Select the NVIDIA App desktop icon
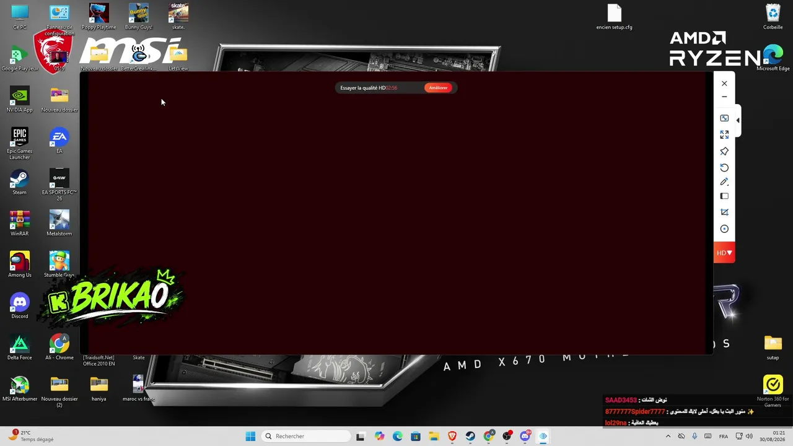The height and width of the screenshot is (446, 793). point(20,99)
